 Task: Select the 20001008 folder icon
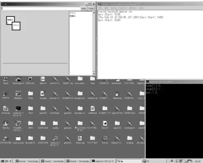43,140
